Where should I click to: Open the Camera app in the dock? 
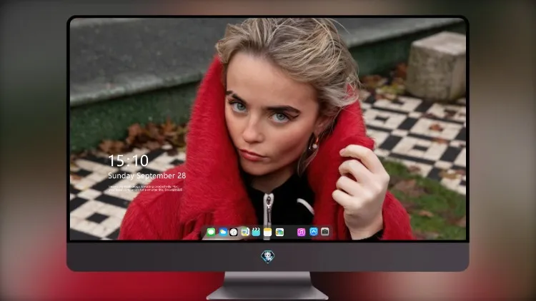tap(324, 232)
